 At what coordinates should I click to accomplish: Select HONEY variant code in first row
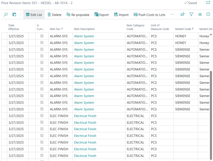tap(181, 36)
